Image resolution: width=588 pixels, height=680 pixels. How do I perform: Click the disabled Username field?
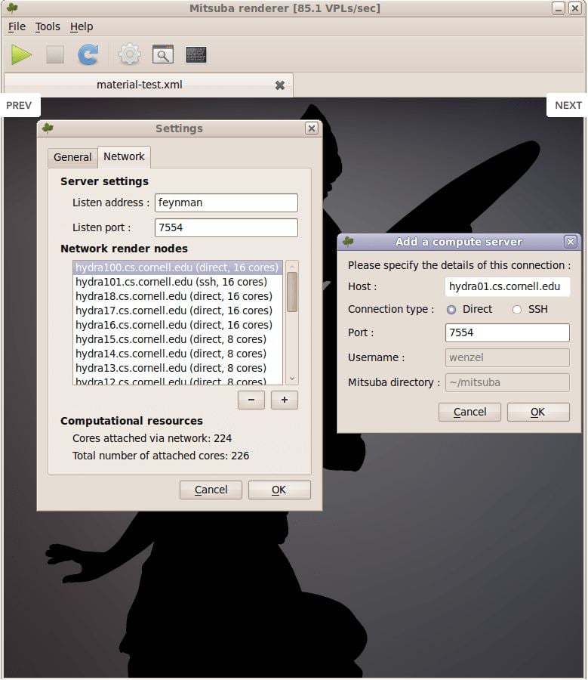(507, 358)
